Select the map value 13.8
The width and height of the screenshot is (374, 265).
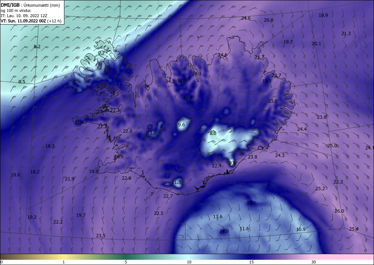(x=79, y=123)
